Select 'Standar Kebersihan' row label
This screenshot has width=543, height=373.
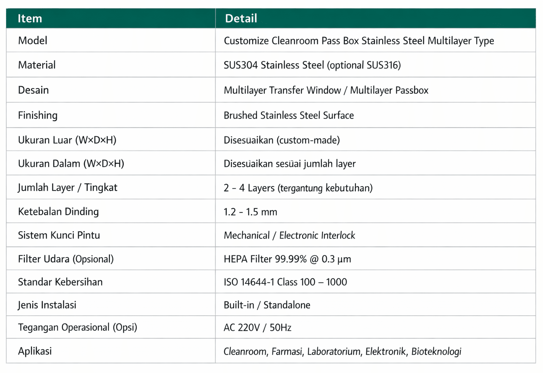(x=60, y=282)
